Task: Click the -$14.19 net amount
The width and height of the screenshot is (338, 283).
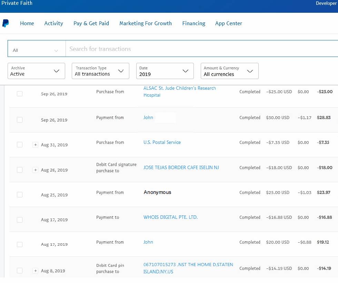Action: coord(324,269)
